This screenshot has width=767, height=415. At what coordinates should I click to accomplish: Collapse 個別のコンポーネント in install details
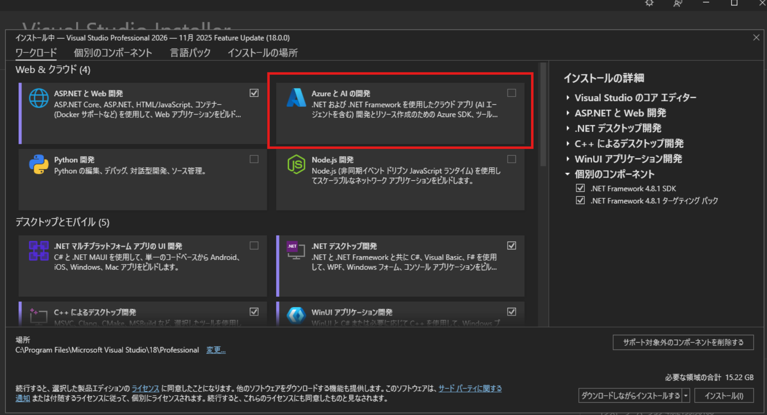click(x=568, y=174)
